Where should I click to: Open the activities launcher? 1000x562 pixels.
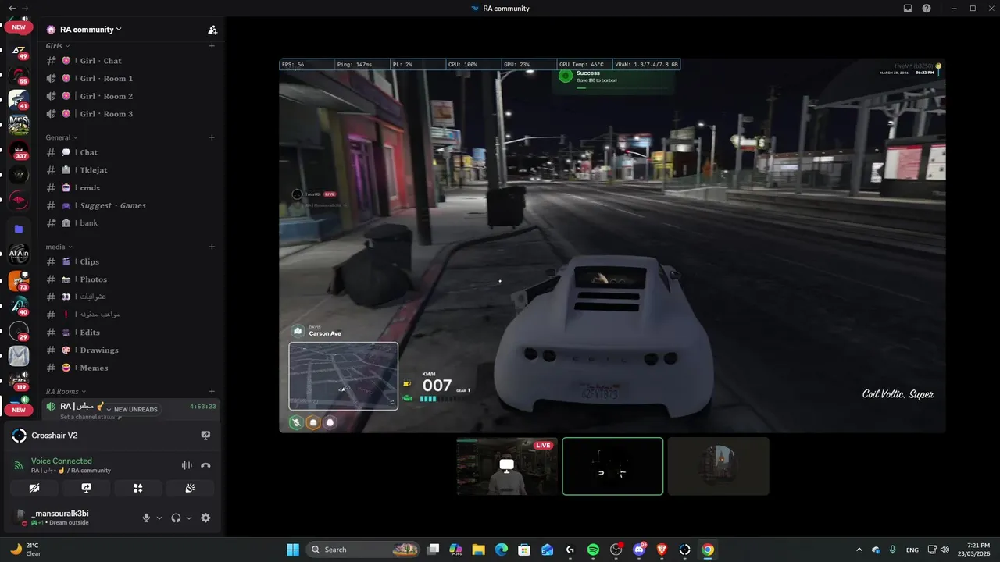pyautogui.click(x=138, y=488)
